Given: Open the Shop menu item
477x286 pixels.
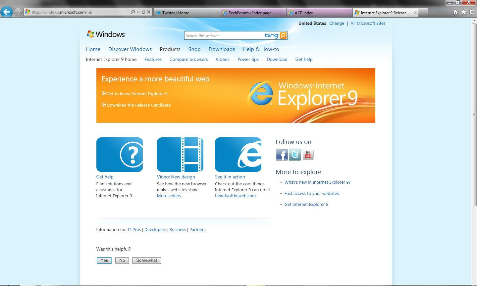Looking at the screenshot, I should 194,49.
